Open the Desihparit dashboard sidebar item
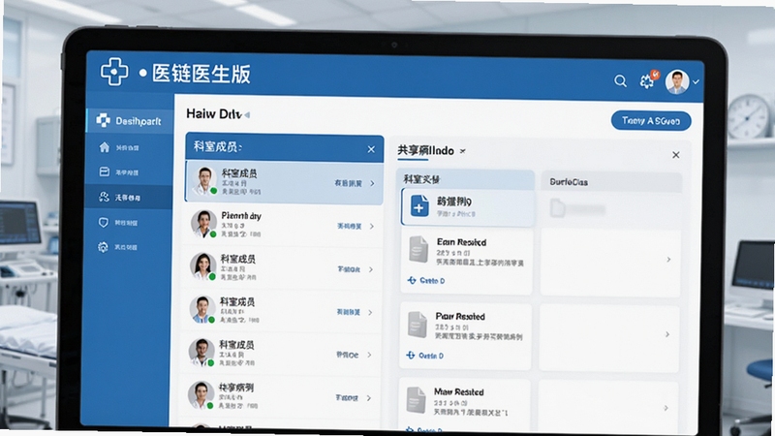Viewport: 775px width, 436px height. [x=130, y=120]
